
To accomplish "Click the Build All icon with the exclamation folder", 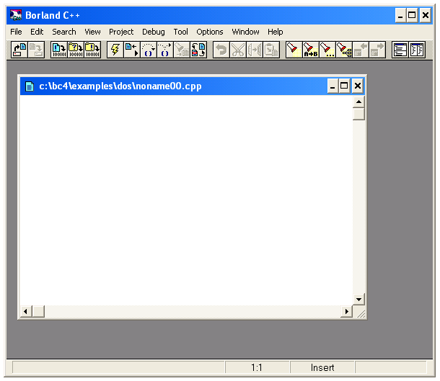I will coord(92,50).
